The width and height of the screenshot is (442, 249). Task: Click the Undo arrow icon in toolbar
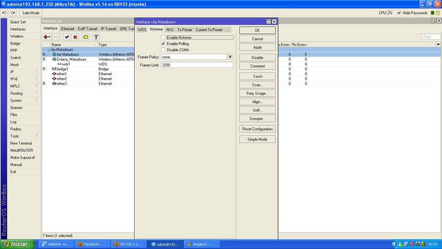(x=4, y=13)
